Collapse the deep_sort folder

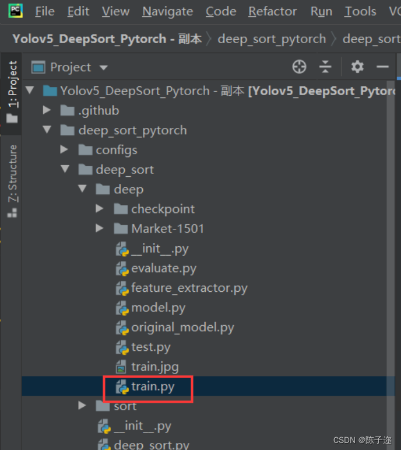[x=65, y=169]
